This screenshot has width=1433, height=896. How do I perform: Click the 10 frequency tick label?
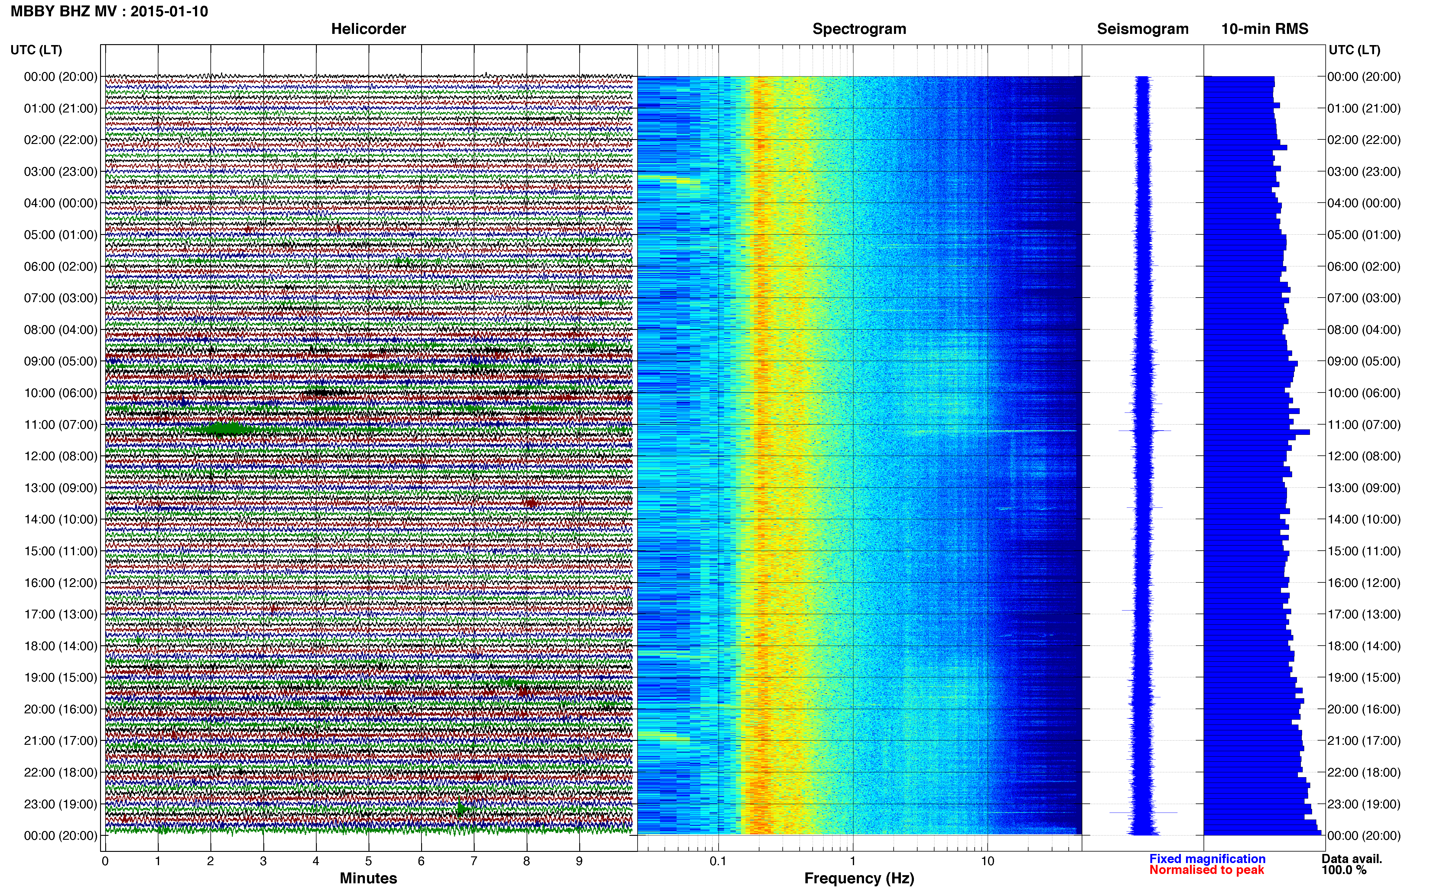(987, 861)
